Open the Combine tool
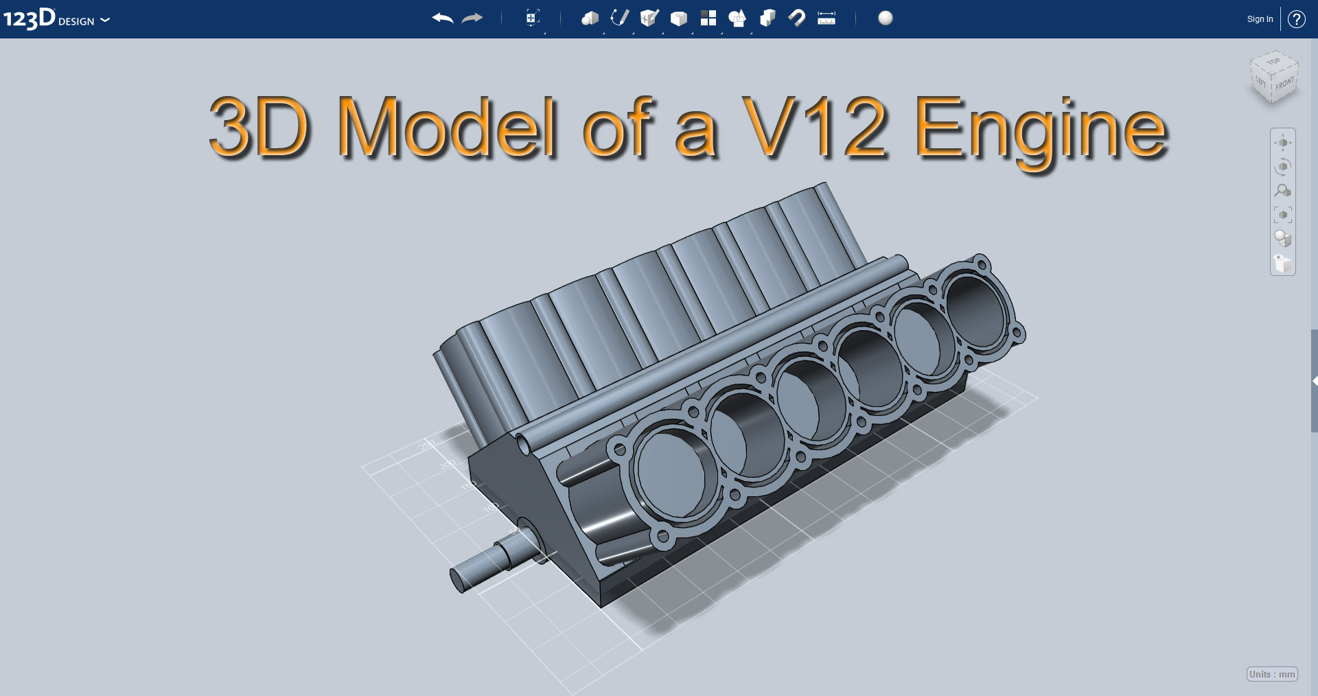This screenshot has width=1318, height=696. coord(767,19)
